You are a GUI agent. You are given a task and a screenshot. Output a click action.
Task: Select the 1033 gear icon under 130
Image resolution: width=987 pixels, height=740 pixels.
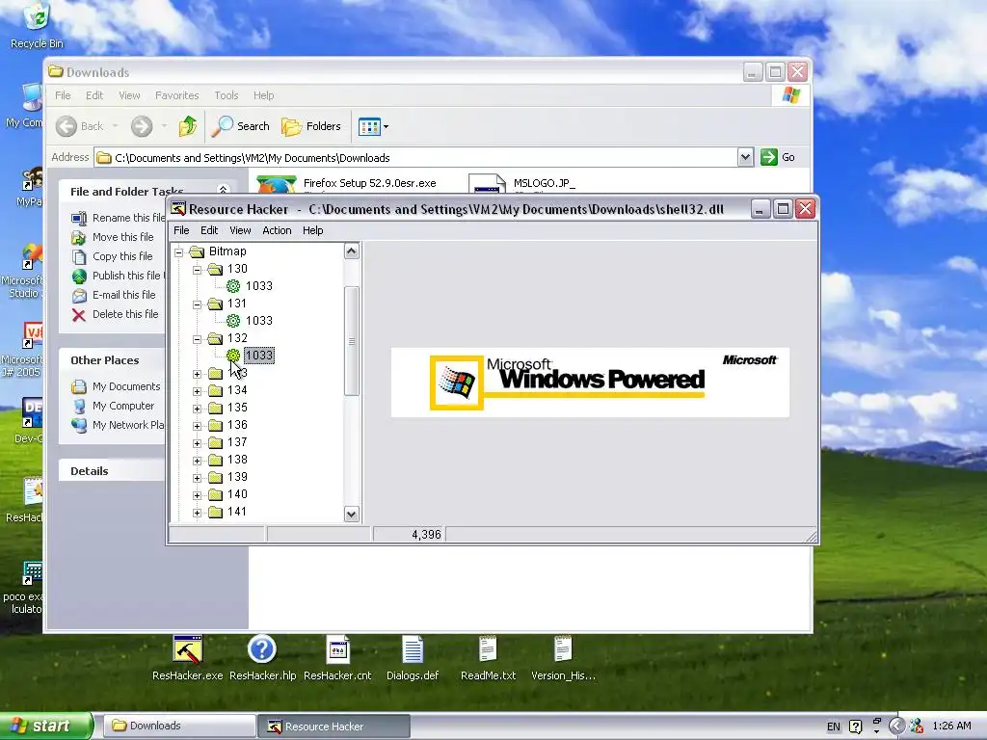[x=233, y=286]
